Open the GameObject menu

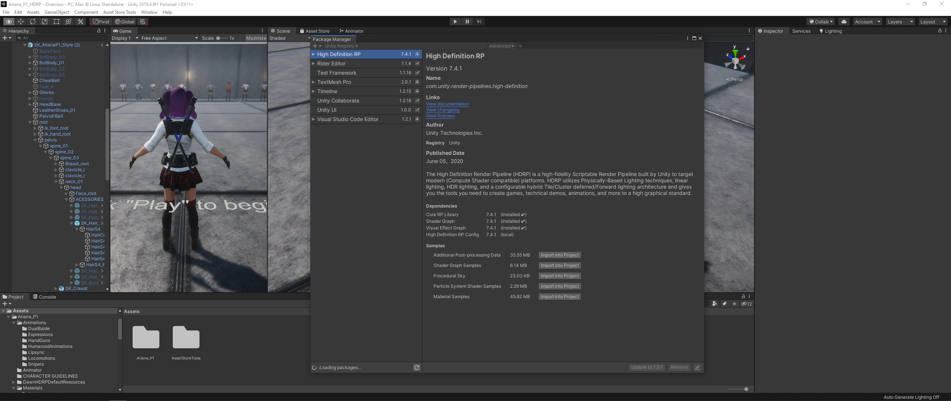(56, 12)
